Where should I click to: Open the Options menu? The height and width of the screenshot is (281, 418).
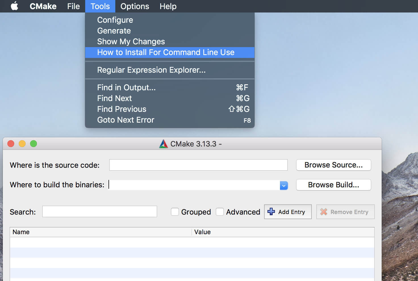click(135, 6)
